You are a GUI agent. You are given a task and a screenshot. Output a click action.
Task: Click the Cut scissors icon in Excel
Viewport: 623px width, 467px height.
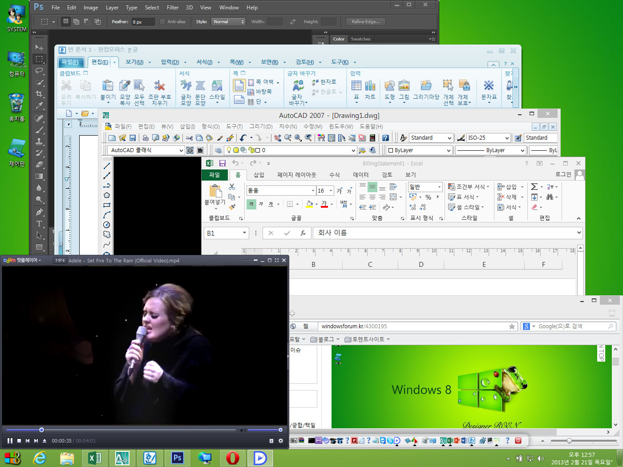[x=232, y=187]
